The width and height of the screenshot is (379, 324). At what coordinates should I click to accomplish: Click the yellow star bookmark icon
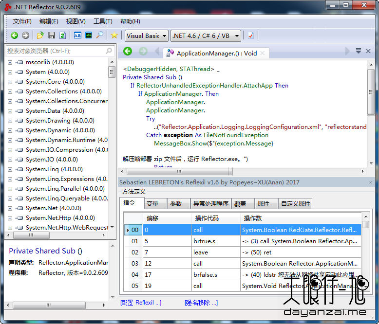(x=114, y=36)
